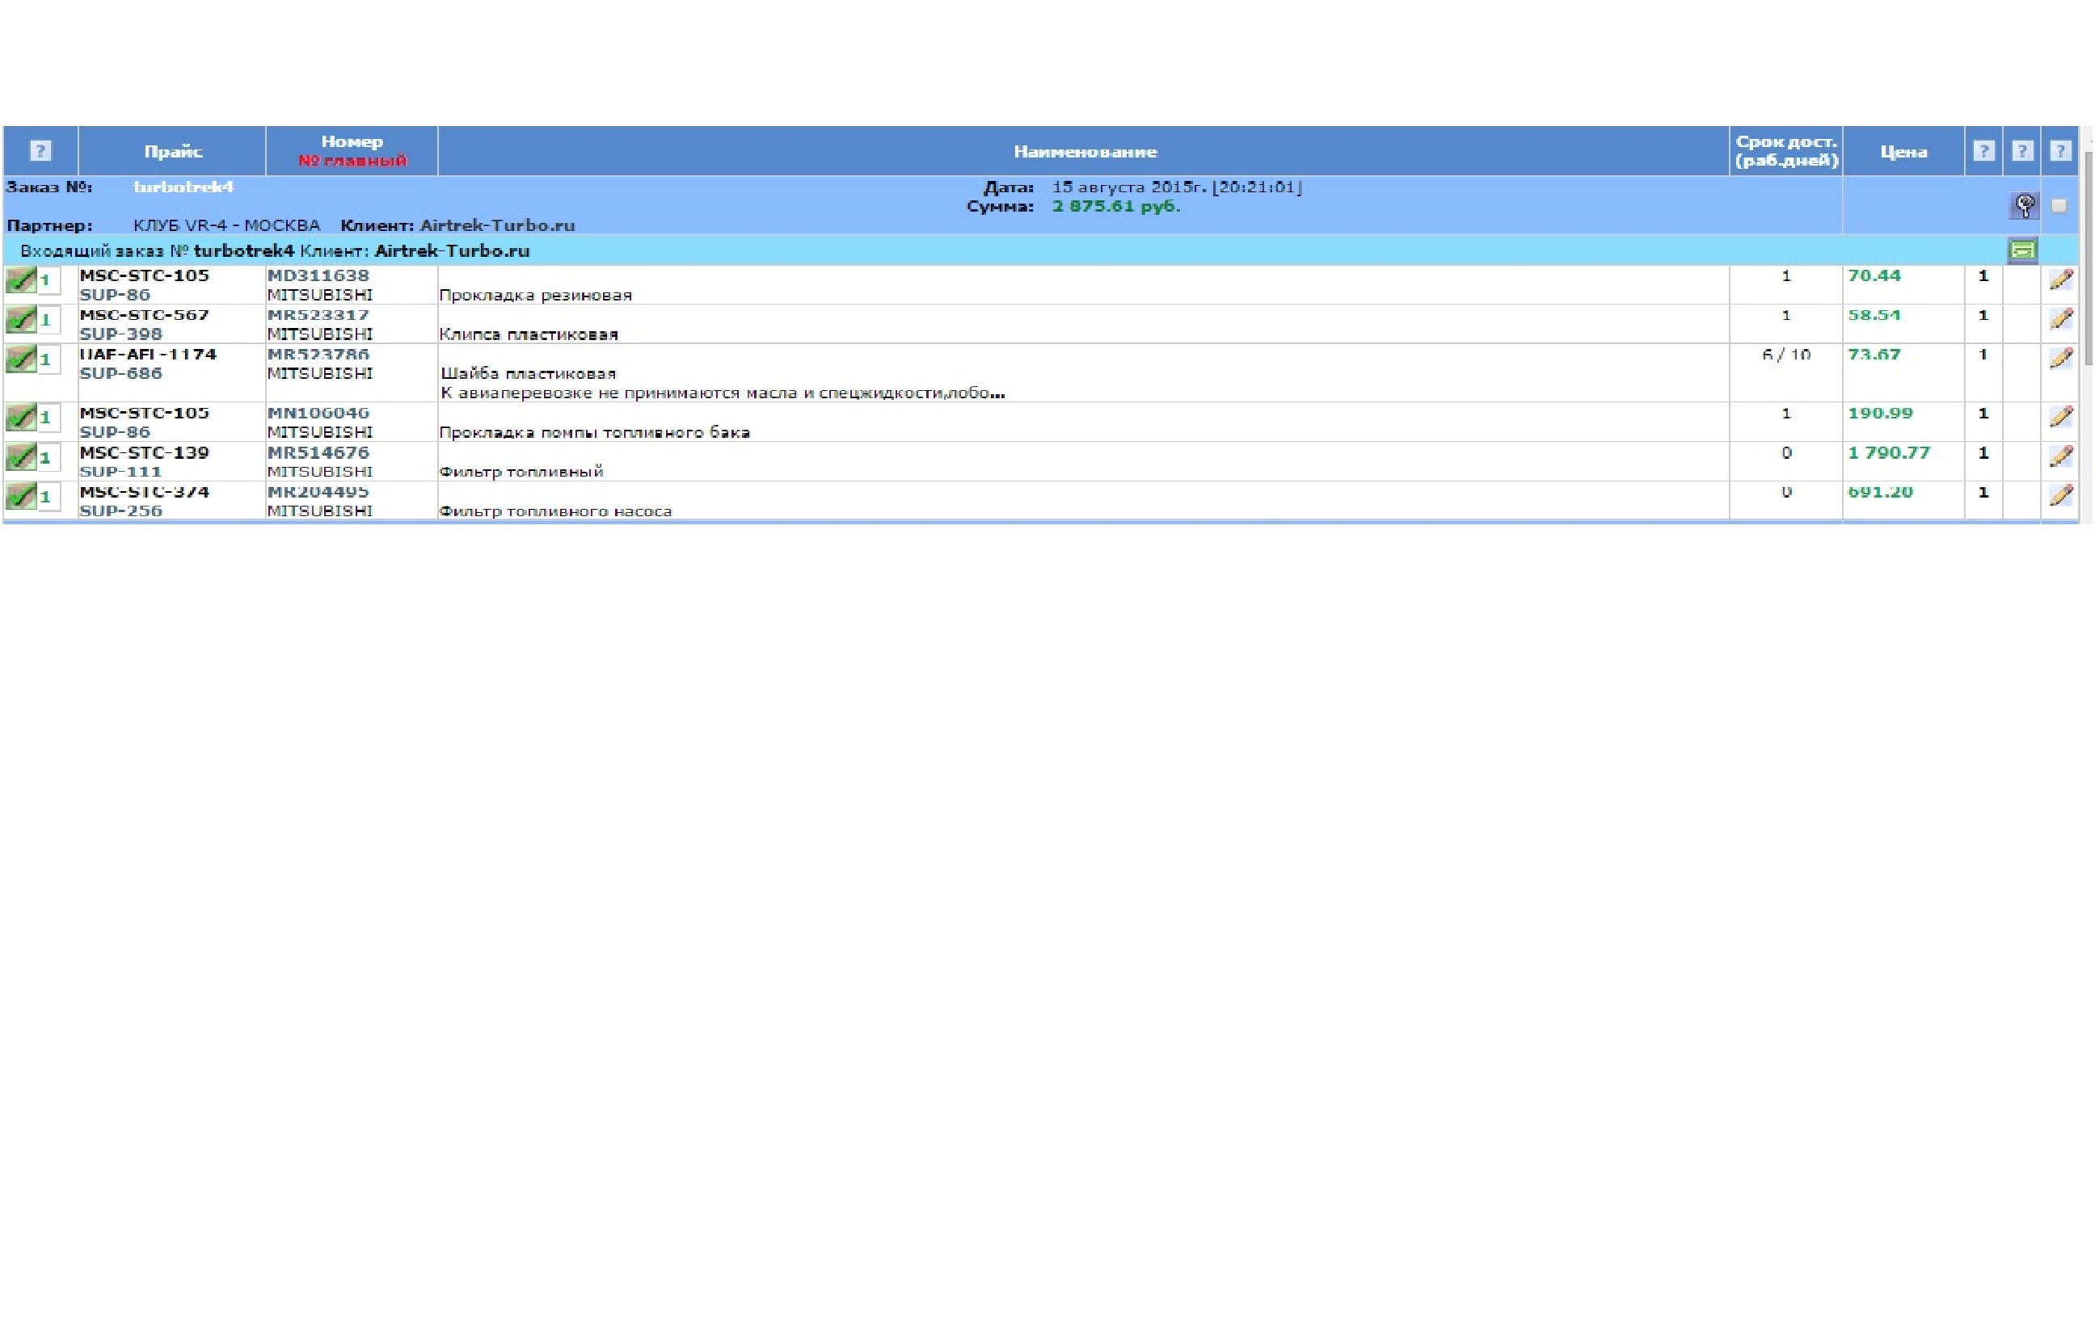Click part number link MN106046
The height and width of the screenshot is (1328, 2095).
[318, 412]
